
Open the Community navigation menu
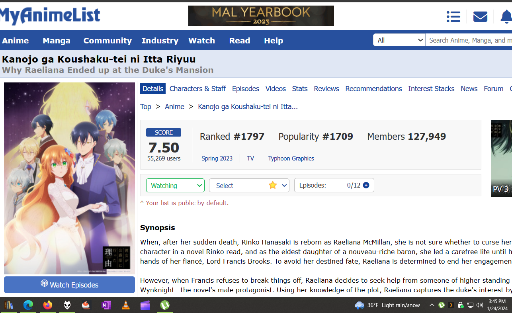(x=107, y=41)
